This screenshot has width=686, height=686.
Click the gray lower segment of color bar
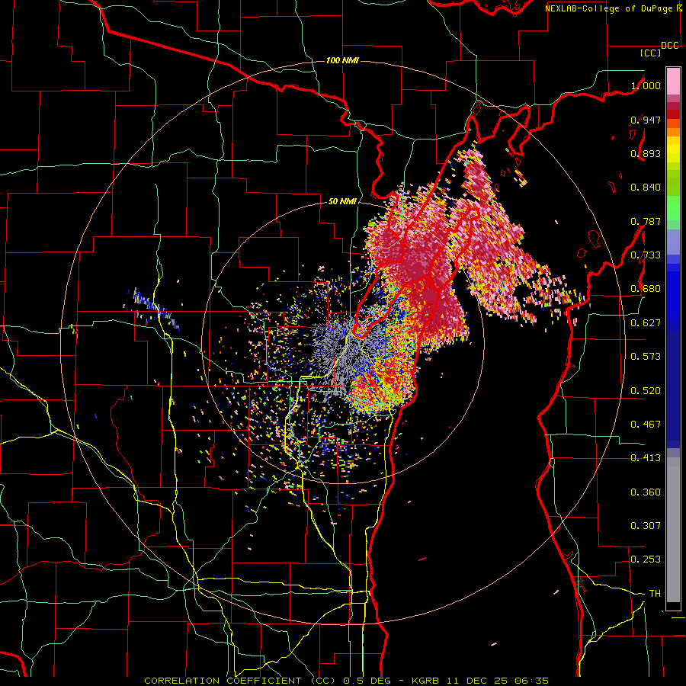pyautogui.click(x=673, y=530)
